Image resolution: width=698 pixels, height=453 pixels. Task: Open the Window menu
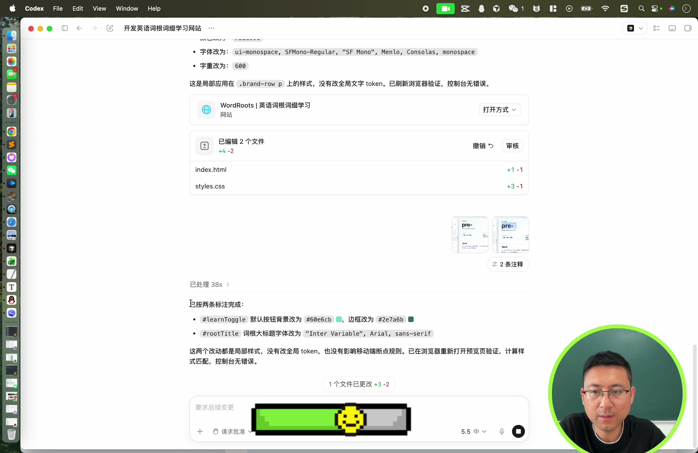pos(127,8)
